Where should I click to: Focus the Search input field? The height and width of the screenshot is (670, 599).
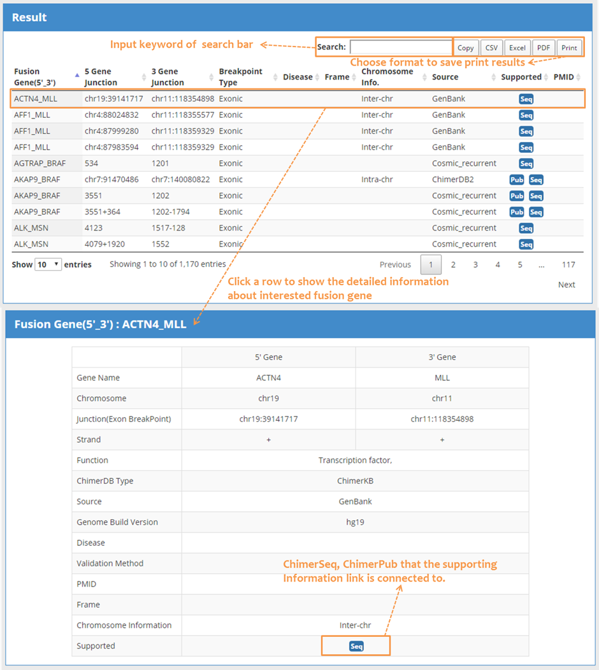401,47
